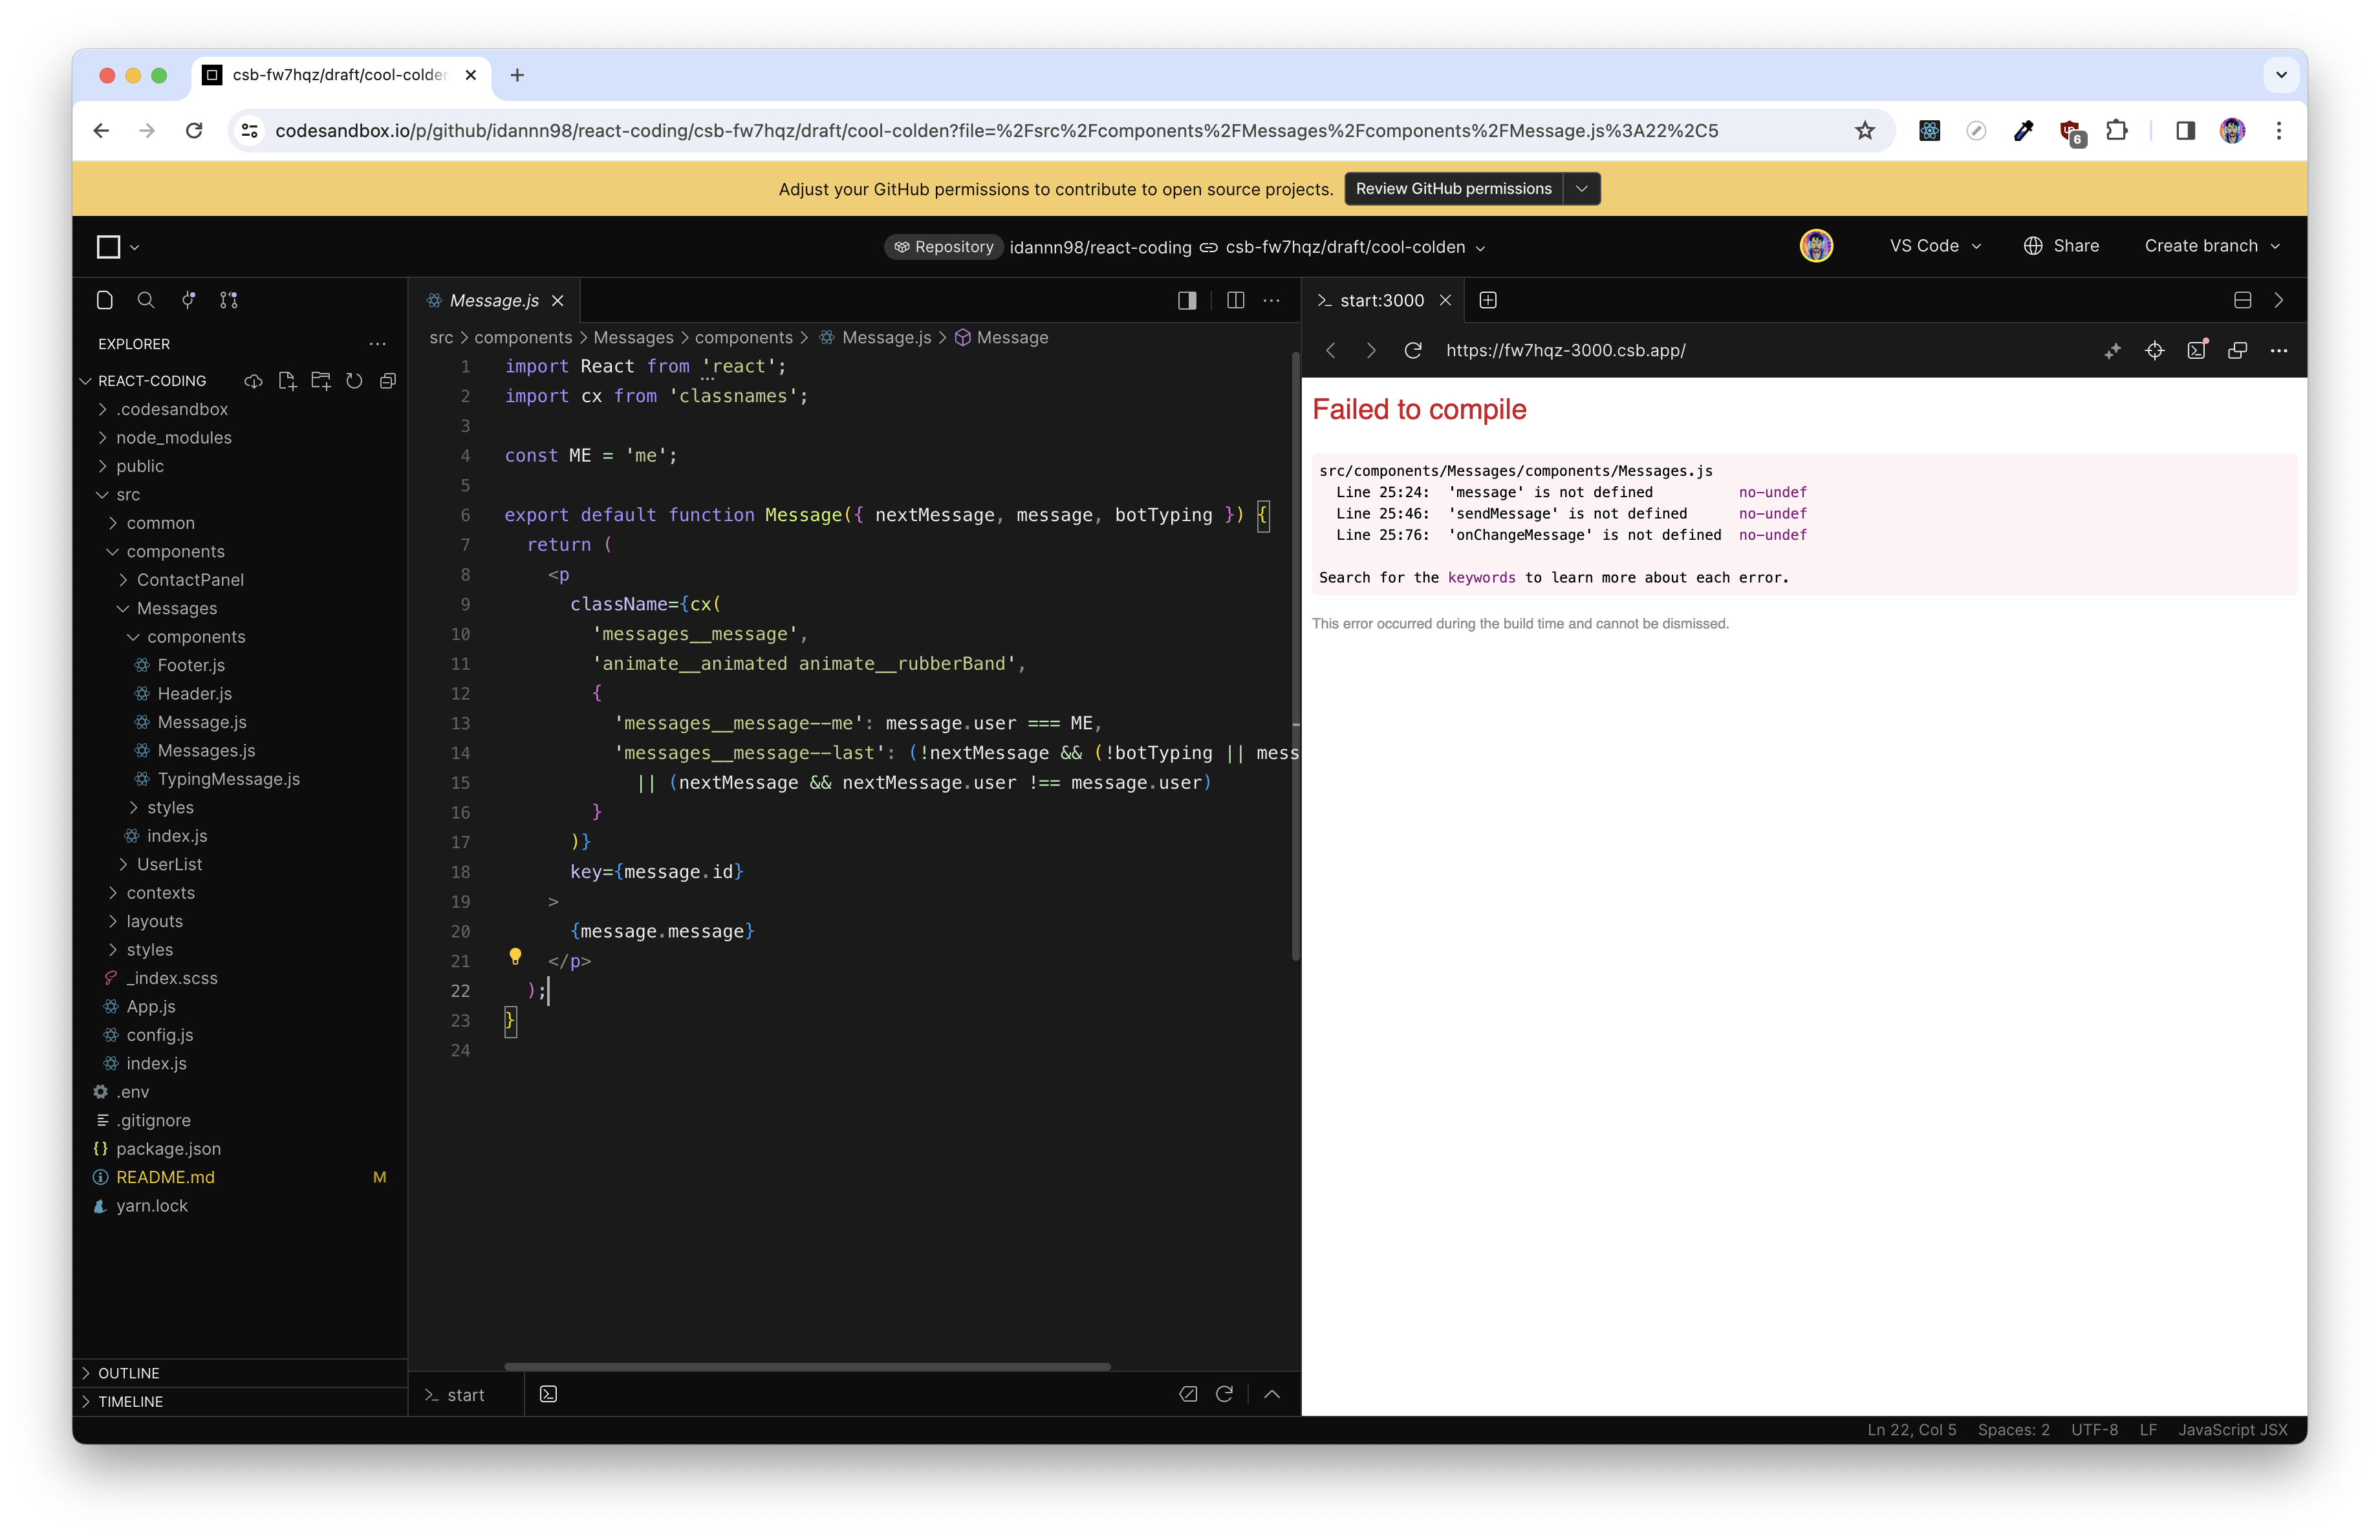
Task: Click the New File icon in Explorer
Action: pos(287,381)
